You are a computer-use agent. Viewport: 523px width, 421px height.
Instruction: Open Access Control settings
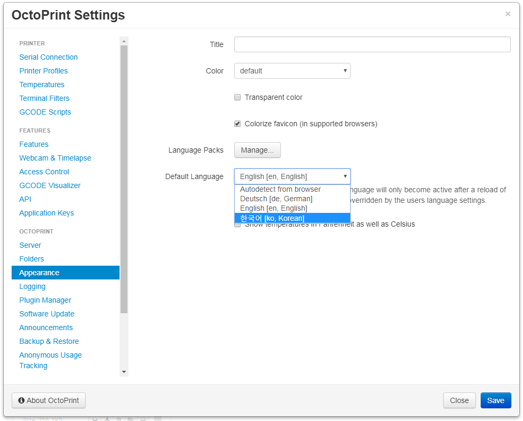click(x=44, y=172)
